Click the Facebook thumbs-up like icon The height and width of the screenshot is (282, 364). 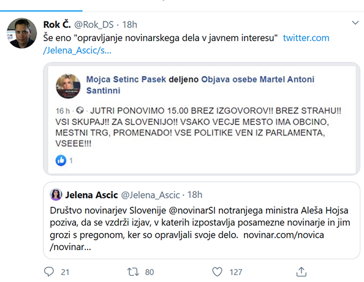pos(61,160)
